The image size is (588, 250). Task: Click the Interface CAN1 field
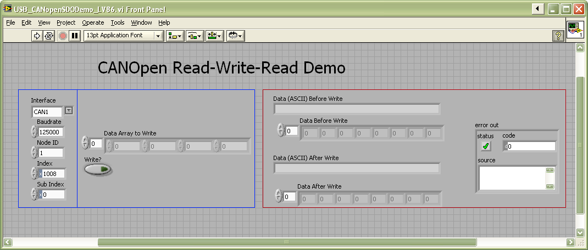(x=47, y=111)
